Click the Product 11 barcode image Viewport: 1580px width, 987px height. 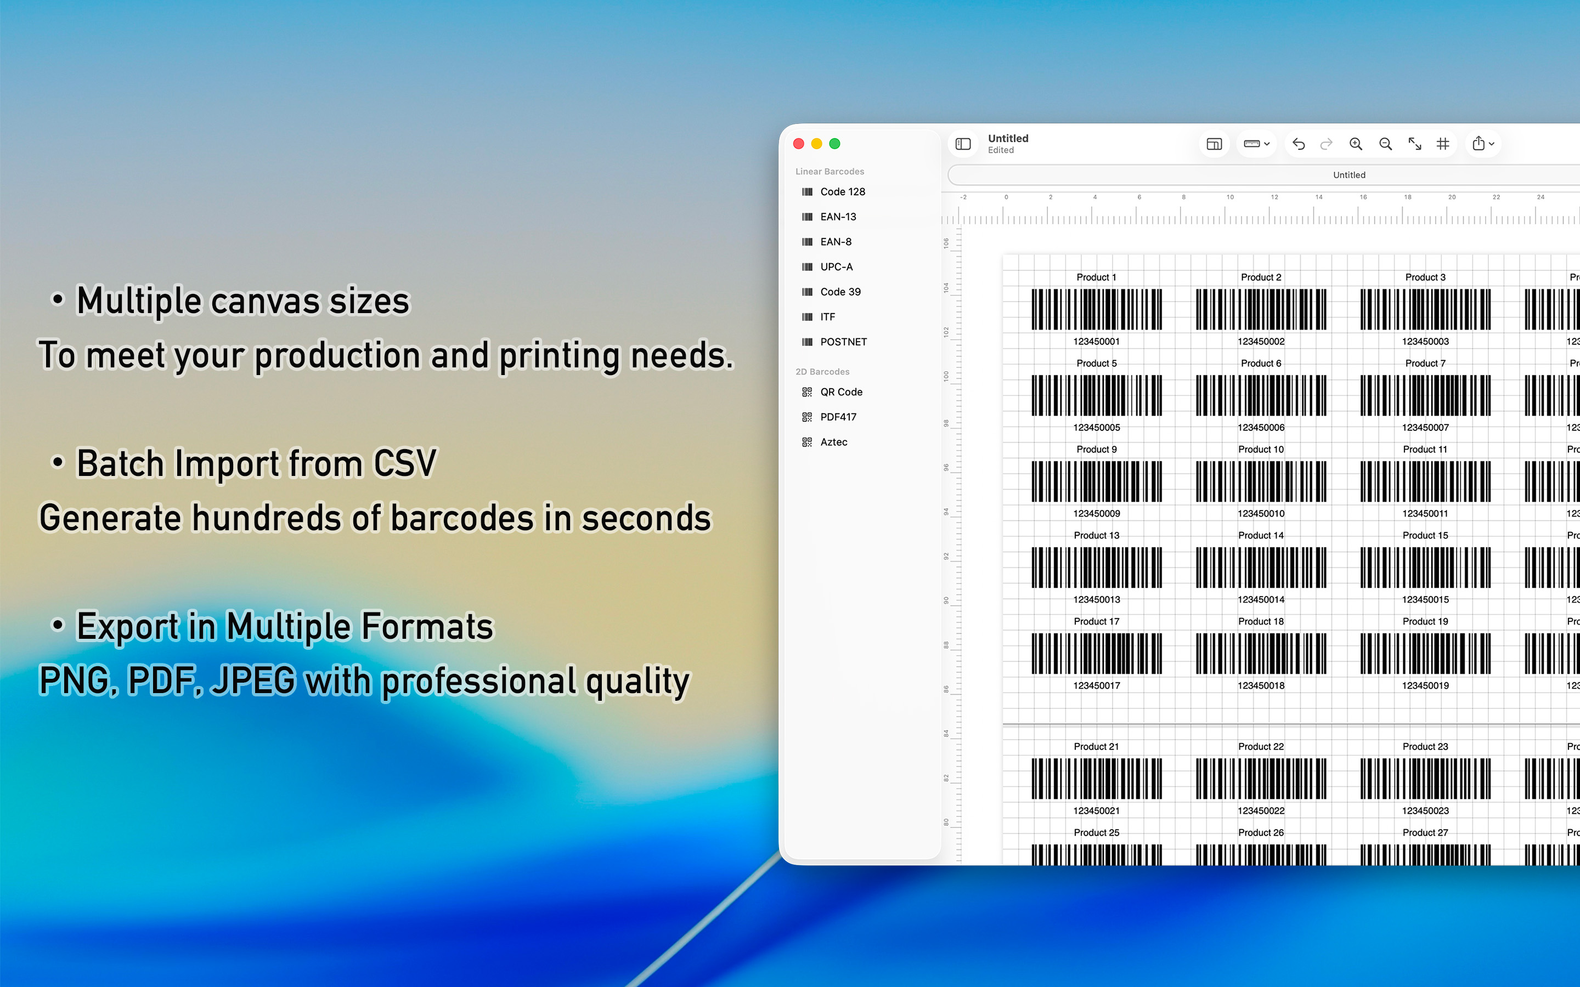(x=1426, y=482)
